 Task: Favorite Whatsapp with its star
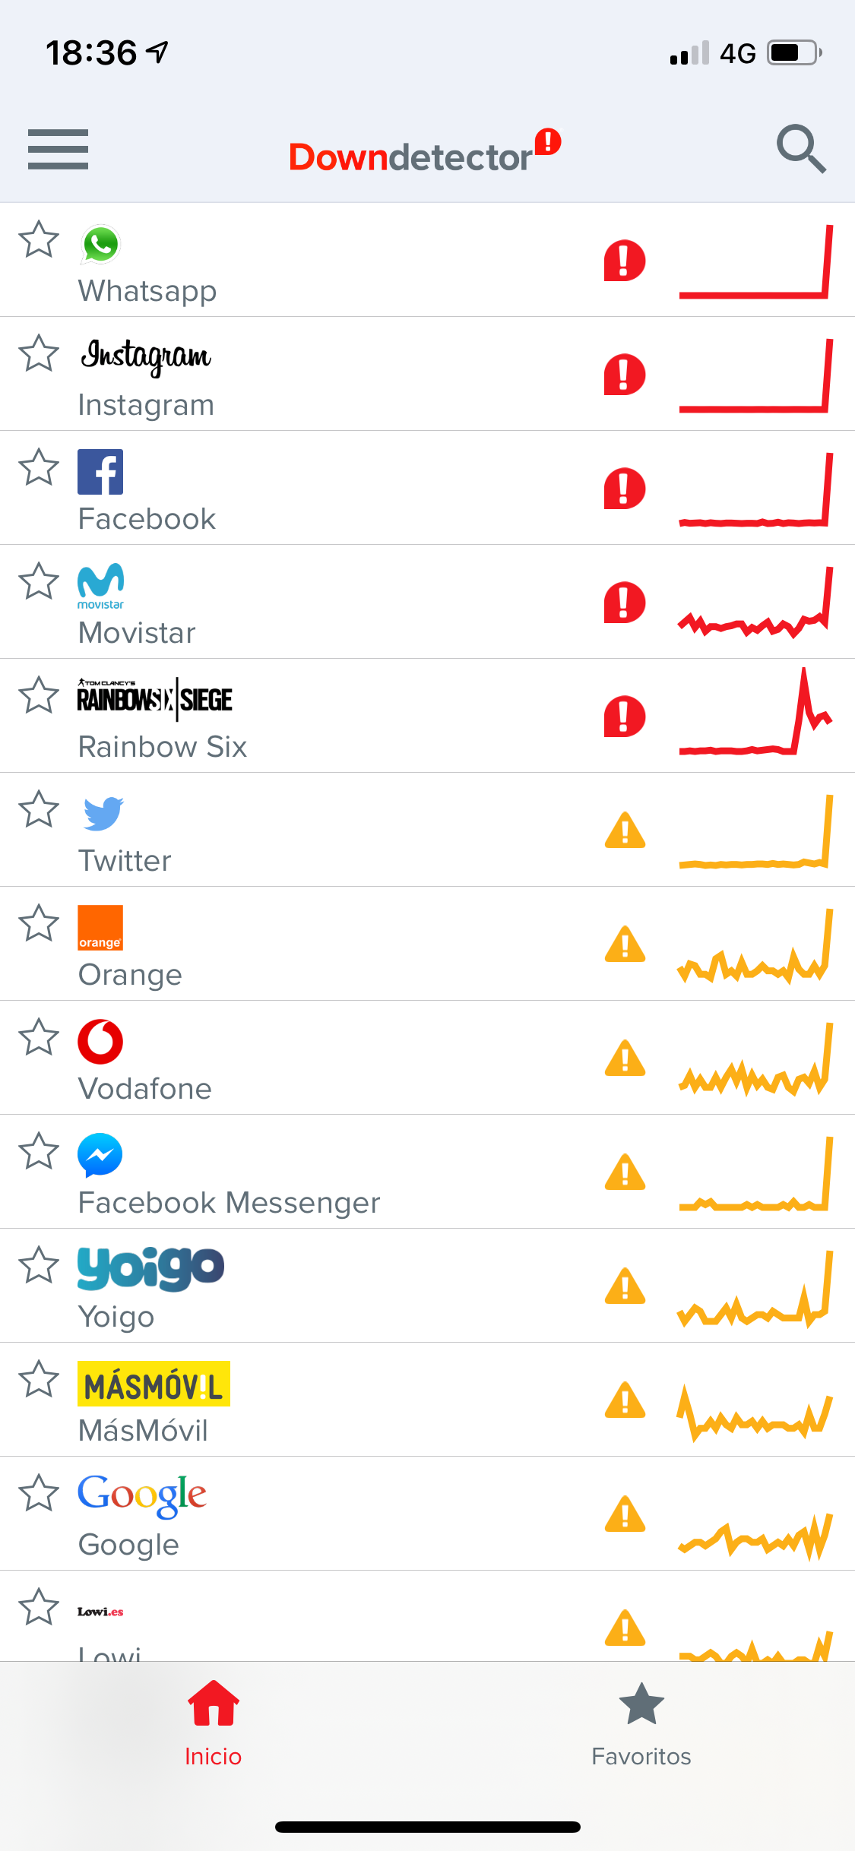pyautogui.click(x=39, y=239)
